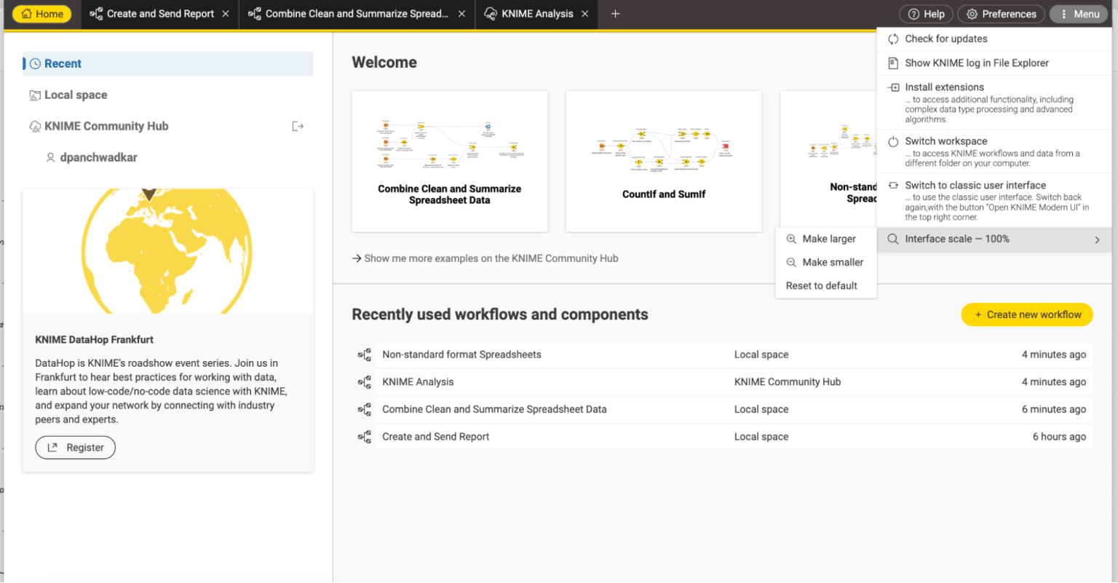Click the Interface scale magnifier icon
Viewport: 1118px width, 583px height.
[x=893, y=239]
